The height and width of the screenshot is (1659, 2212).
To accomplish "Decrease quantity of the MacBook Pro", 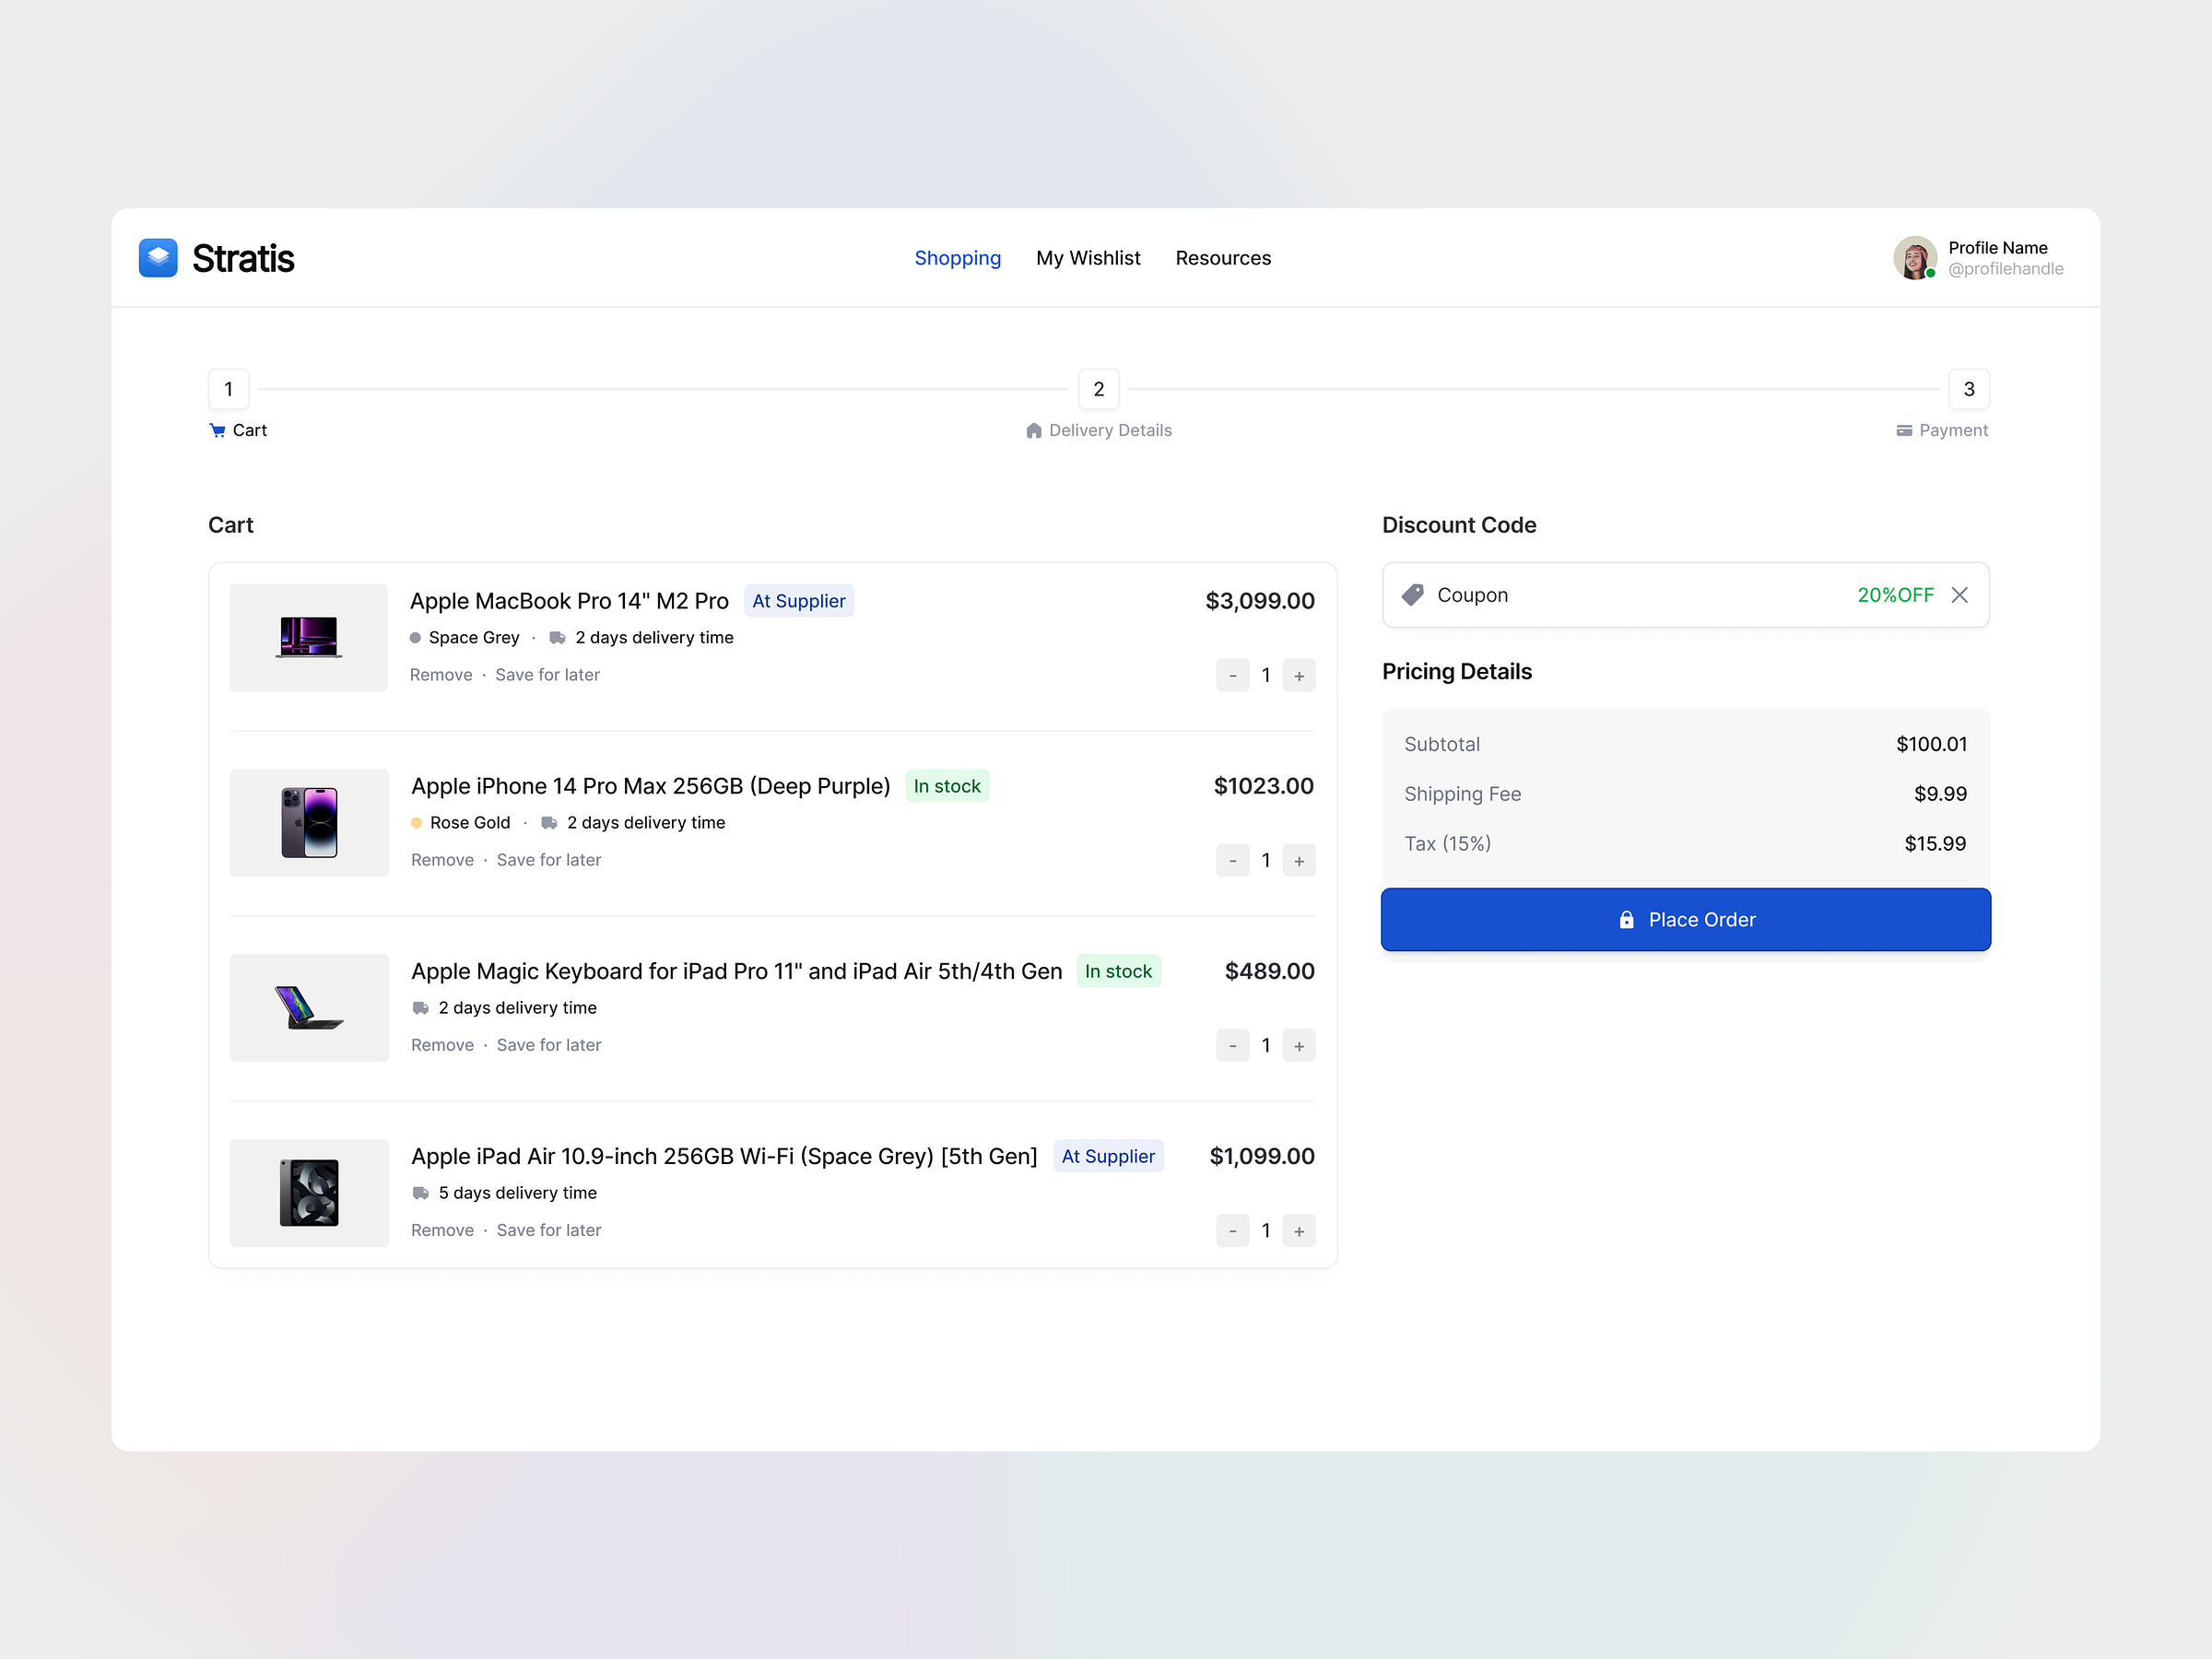I will click(1233, 675).
